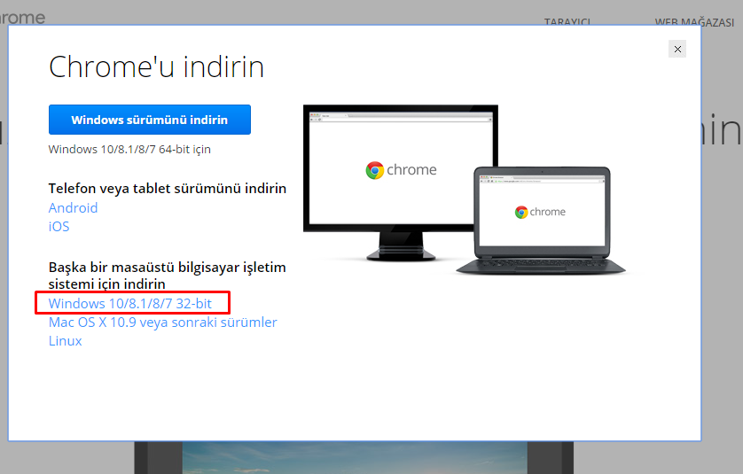Select the Windows 10/8.1/8/7 32-bit link

click(x=129, y=304)
